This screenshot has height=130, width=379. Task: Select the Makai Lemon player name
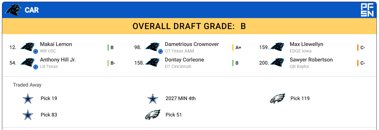(56, 44)
